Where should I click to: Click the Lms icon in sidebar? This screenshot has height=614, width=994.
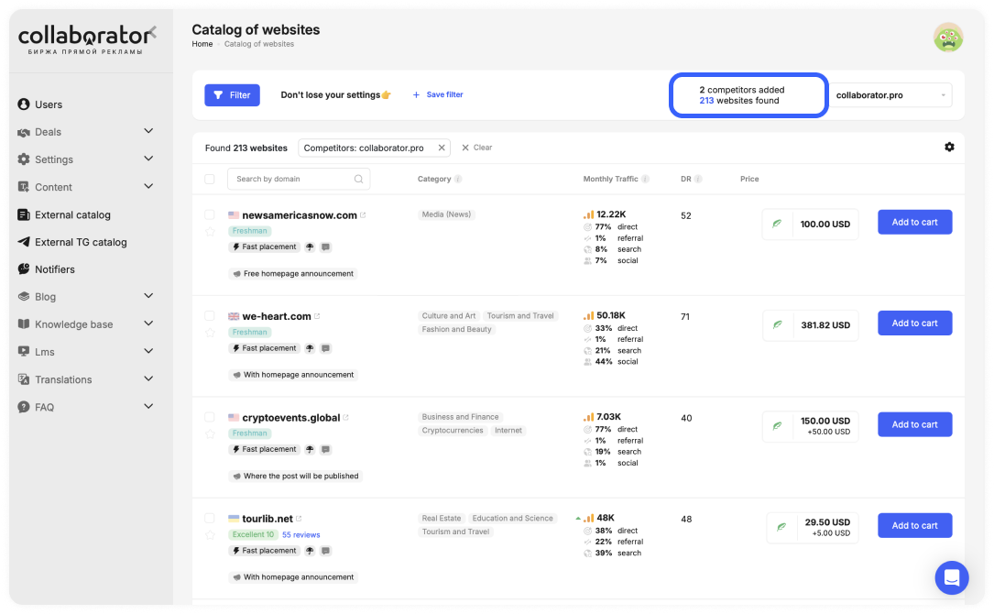pyautogui.click(x=24, y=351)
